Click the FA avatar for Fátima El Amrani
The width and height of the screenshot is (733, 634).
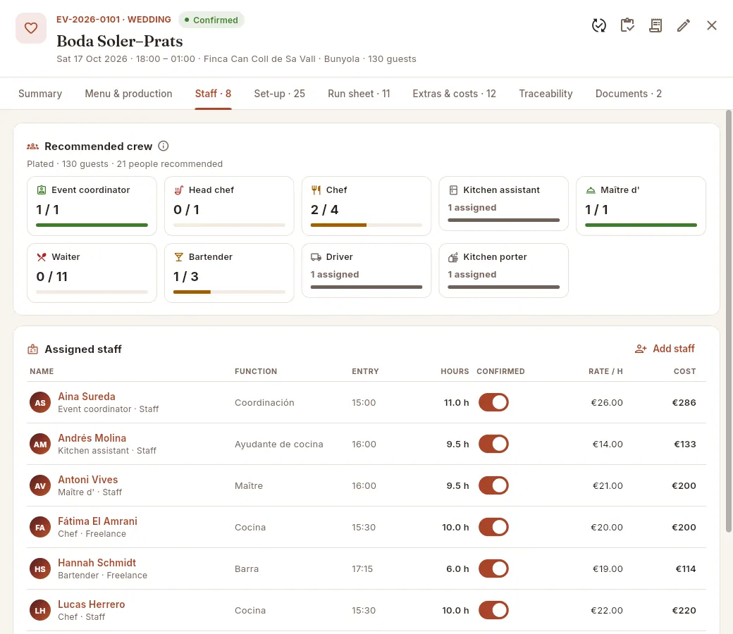[x=40, y=527]
